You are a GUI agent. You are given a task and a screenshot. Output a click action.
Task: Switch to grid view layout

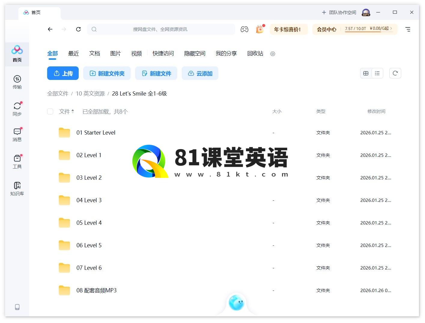coord(366,73)
